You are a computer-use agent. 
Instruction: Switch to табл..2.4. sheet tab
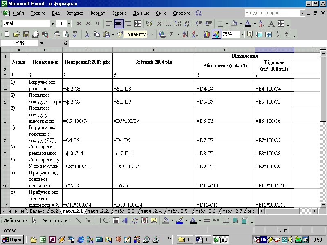[x=152, y=211]
